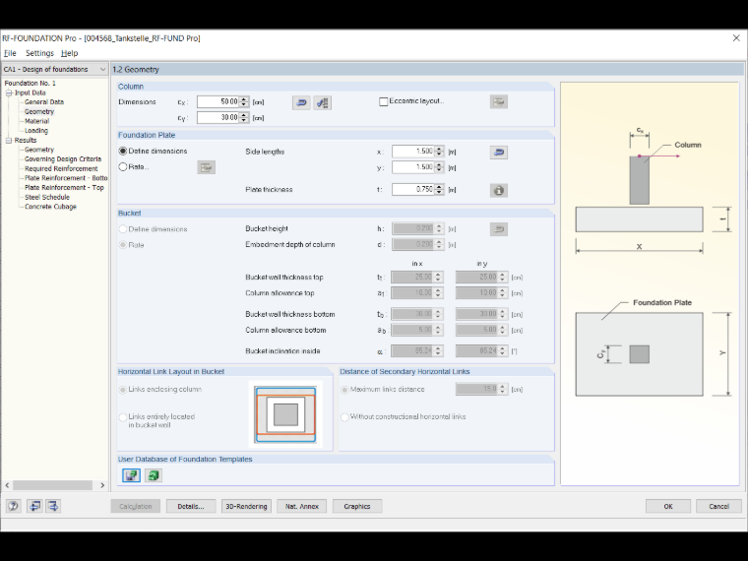This screenshot has height=561, width=748.
Task: Click the Details... button
Action: click(x=191, y=506)
